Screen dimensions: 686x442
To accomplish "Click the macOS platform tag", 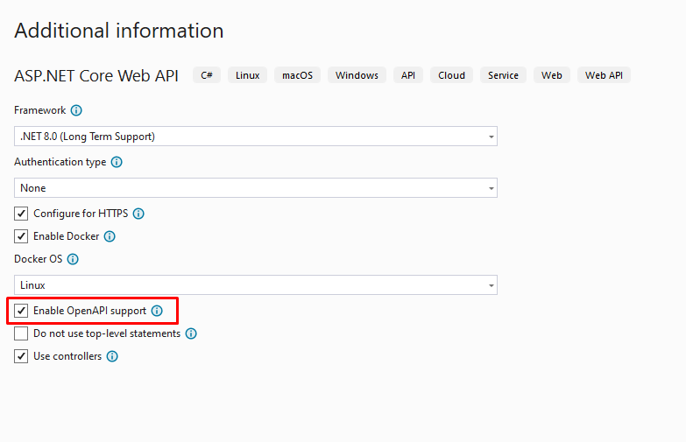I will (x=298, y=75).
